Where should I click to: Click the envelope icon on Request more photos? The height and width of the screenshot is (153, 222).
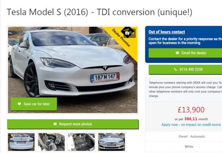click(x=55, y=124)
